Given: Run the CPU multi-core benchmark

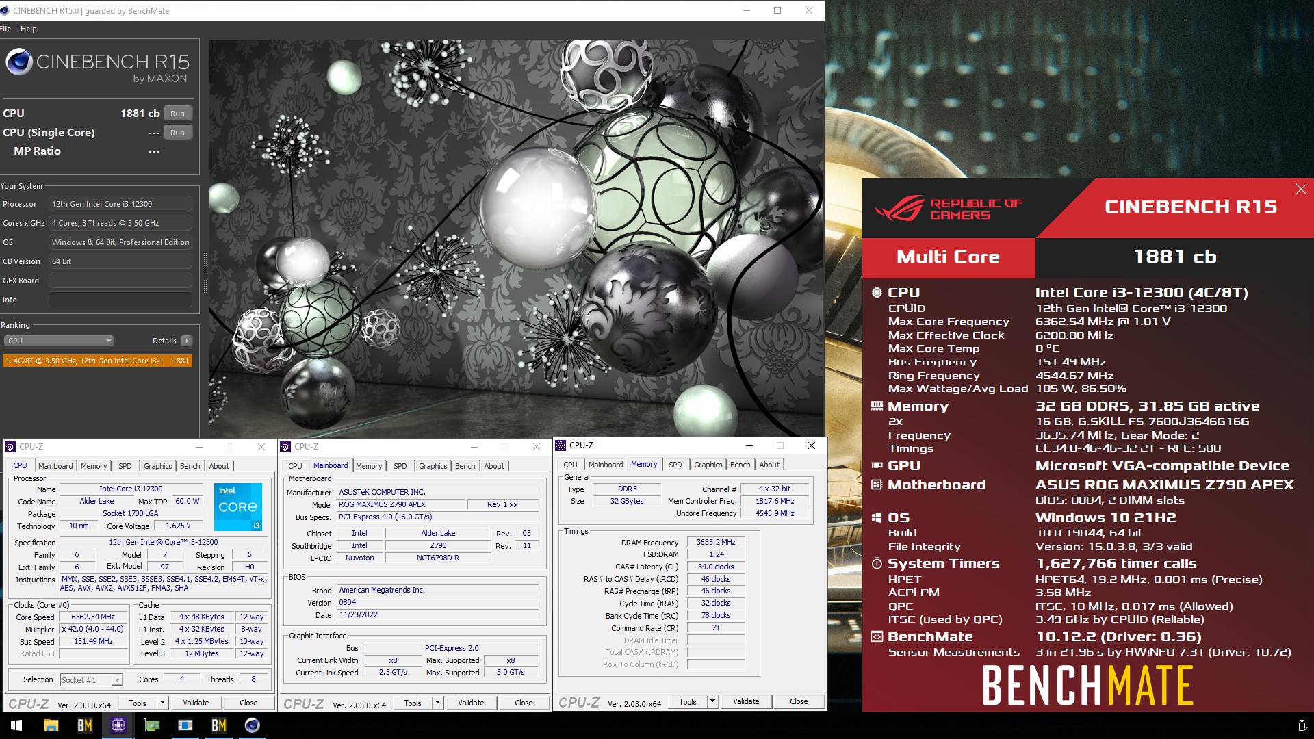Looking at the screenshot, I should coord(177,114).
